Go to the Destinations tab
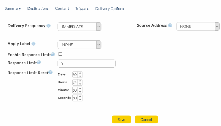Image resolution: width=221 pixels, height=126 pixels. (38, 8)
